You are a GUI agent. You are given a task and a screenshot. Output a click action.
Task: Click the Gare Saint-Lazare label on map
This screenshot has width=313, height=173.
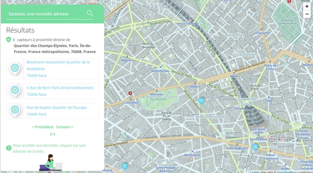coord(258,131)
